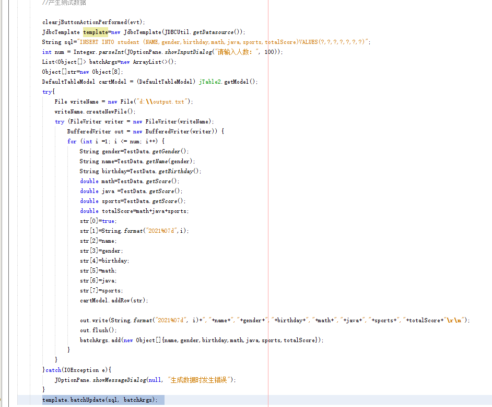Click the 'List<Object[]> batchArgs' declaration
The image size is (492, 407).
pyautogui.click(x=109, y=62)
